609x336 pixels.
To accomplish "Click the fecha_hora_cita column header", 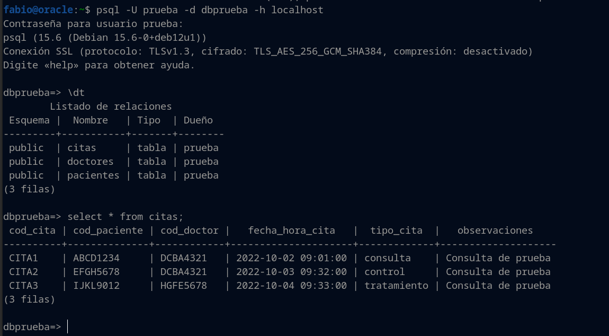I will (291, 231).
